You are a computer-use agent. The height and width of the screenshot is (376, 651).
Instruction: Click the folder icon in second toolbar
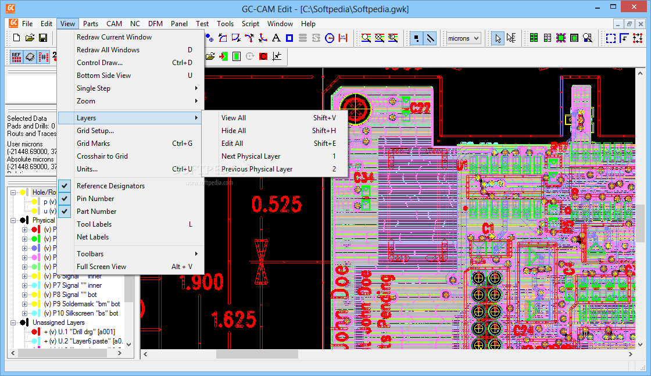pyautogui.click(x=210, y=56)
